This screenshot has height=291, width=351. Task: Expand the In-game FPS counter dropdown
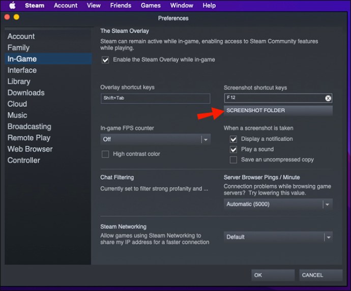pyautogui.click(x=155, y=139)
